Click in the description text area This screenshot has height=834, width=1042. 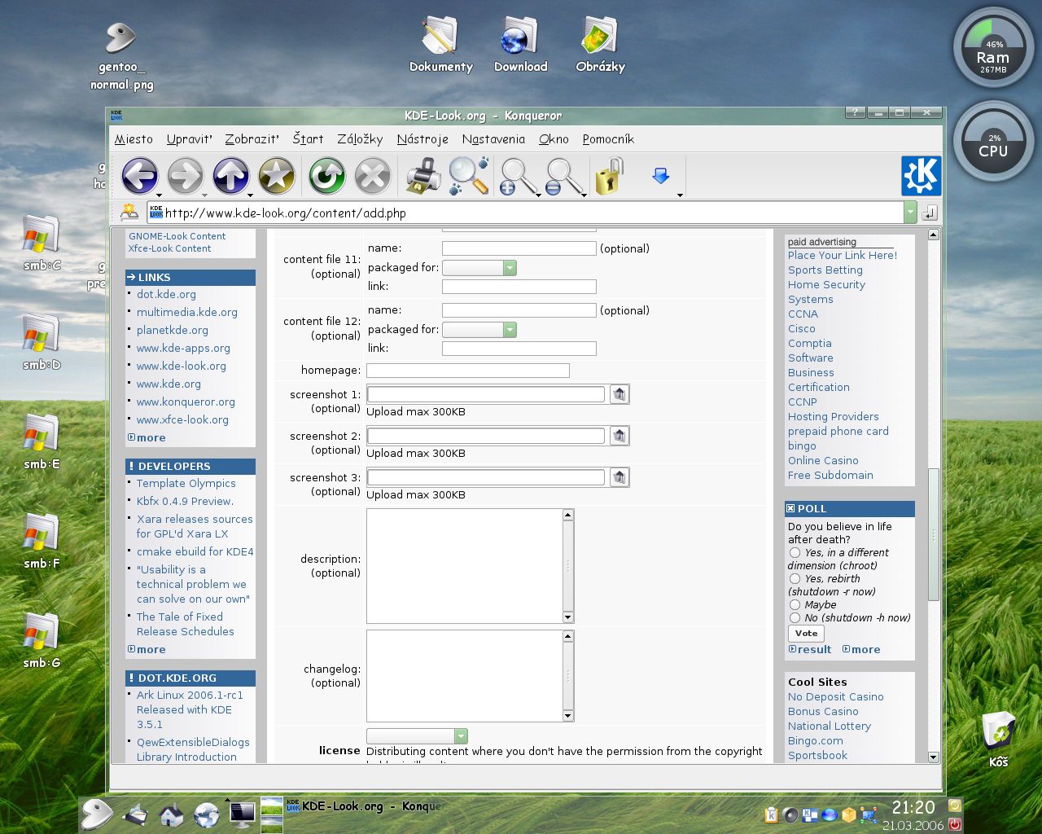point(464,566)
